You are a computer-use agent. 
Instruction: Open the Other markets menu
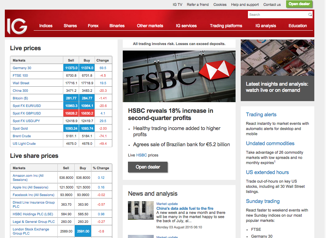click(x=150, y=26)
